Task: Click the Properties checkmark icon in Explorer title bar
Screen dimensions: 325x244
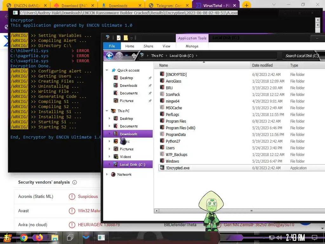Action: [x=119, y=38]
